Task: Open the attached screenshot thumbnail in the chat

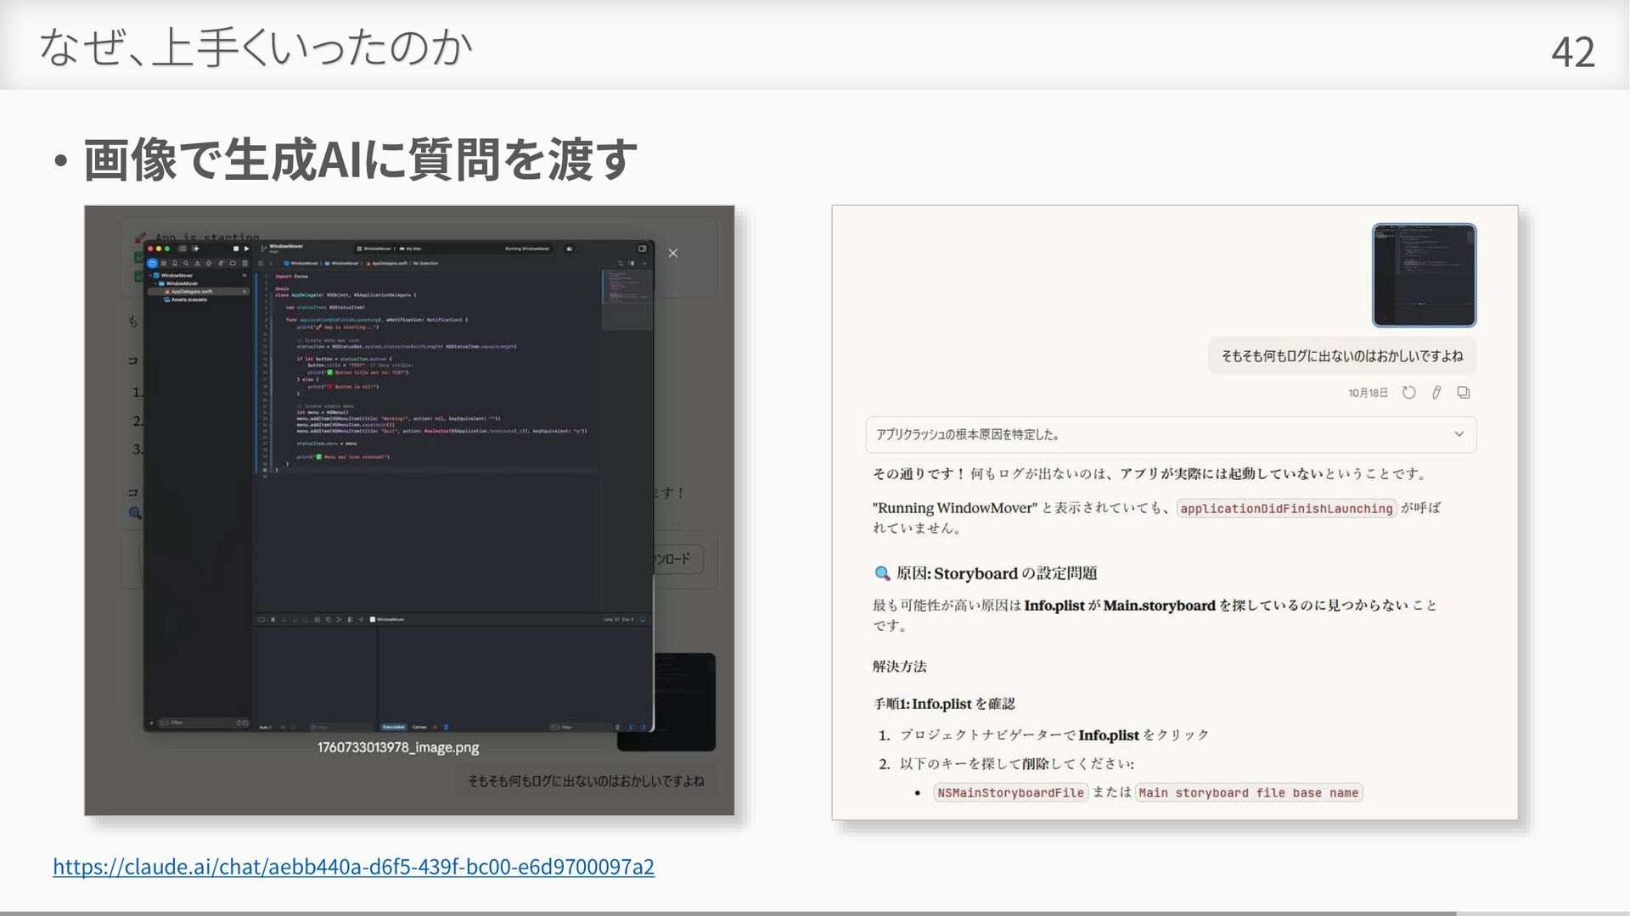Action: tap(1424, 275)
